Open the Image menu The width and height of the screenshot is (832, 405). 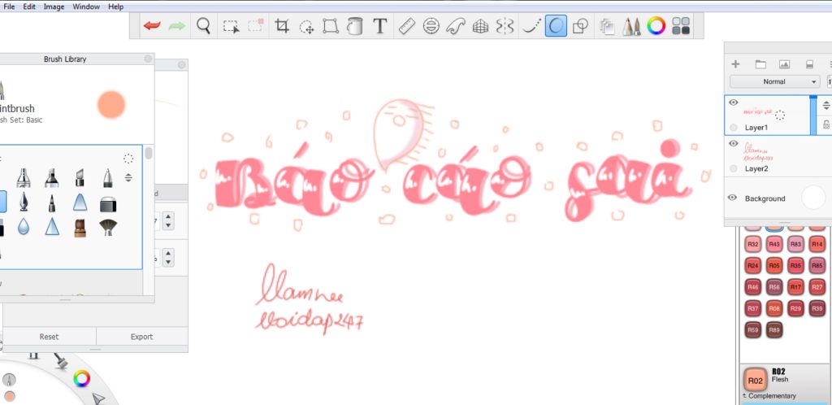tap(54, 7)
